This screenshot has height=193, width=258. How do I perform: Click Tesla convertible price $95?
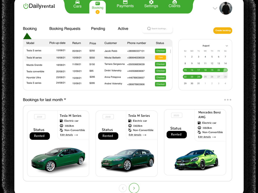pyautogui.click(x=91, y=71)
